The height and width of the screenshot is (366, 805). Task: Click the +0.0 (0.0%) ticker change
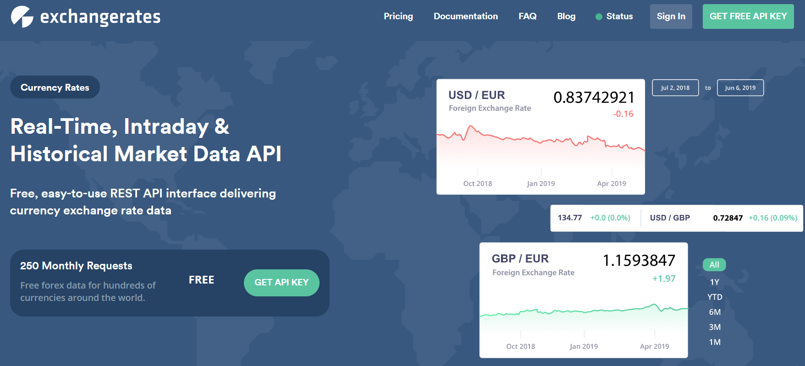pyautogui.click(x=610, y=218)
